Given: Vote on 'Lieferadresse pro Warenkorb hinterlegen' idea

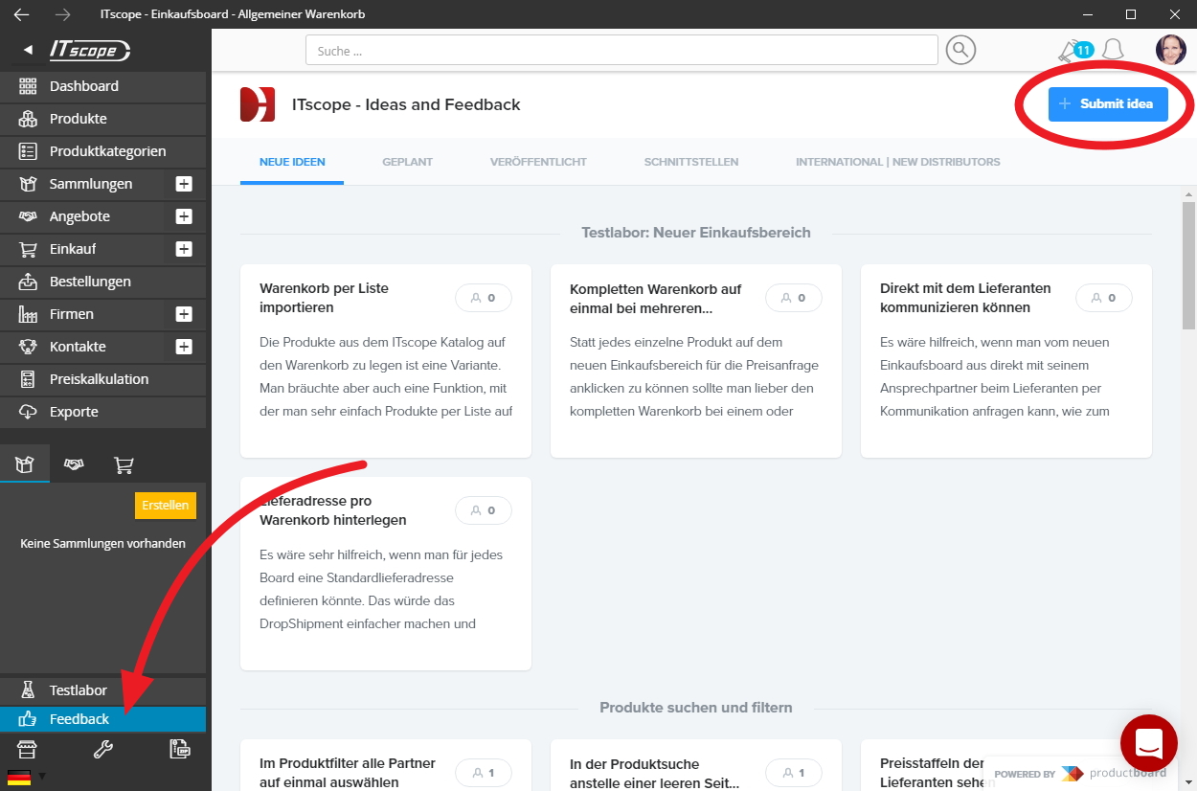Looking at the screenshot, I should pyautogui.click(x=484, y=510).
